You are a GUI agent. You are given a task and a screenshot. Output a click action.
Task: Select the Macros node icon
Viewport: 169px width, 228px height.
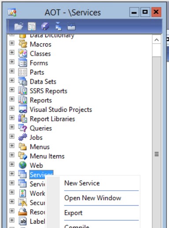point(23,44)
